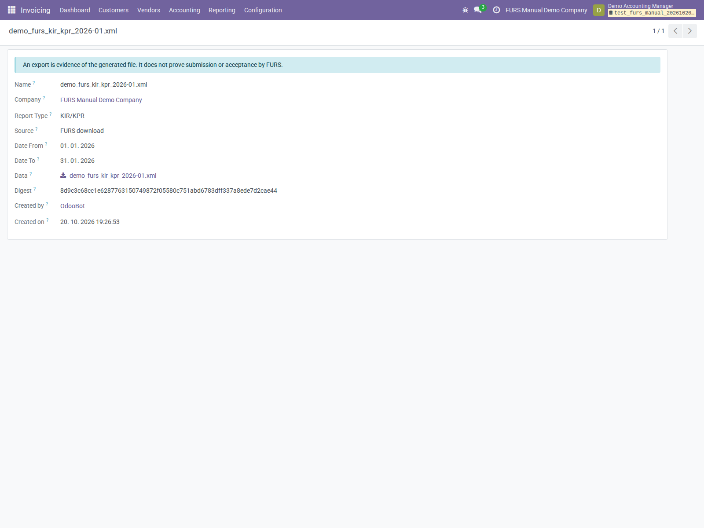Go to previous record arrow
The height and width of the screenshot is (528, 704).
(x=675, y=31)
